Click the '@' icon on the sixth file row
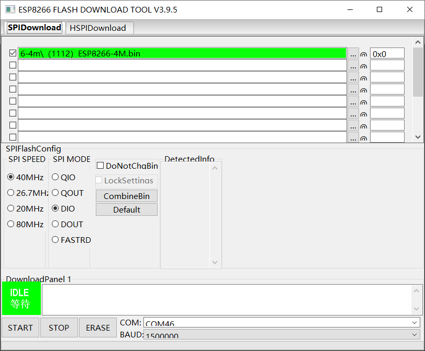This screenshot has height=351, width=425. (363, 114)
